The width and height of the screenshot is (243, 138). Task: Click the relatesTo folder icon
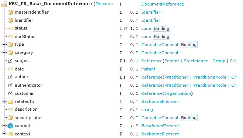[10, 101]
